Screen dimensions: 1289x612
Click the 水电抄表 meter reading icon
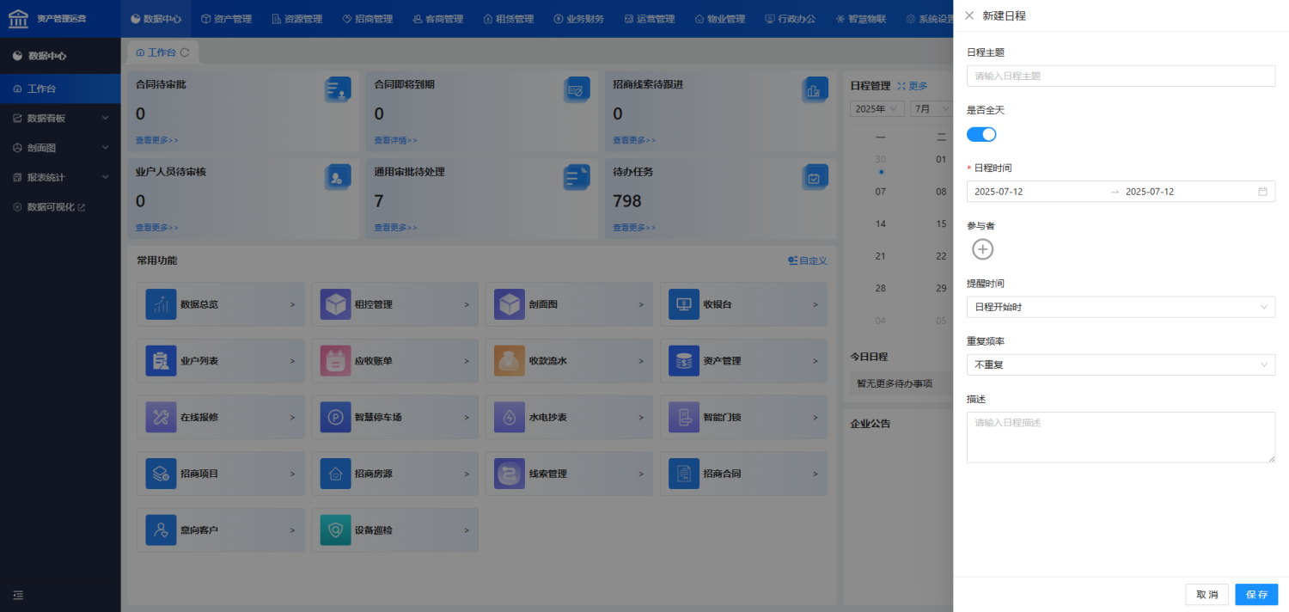pos(510,417)
